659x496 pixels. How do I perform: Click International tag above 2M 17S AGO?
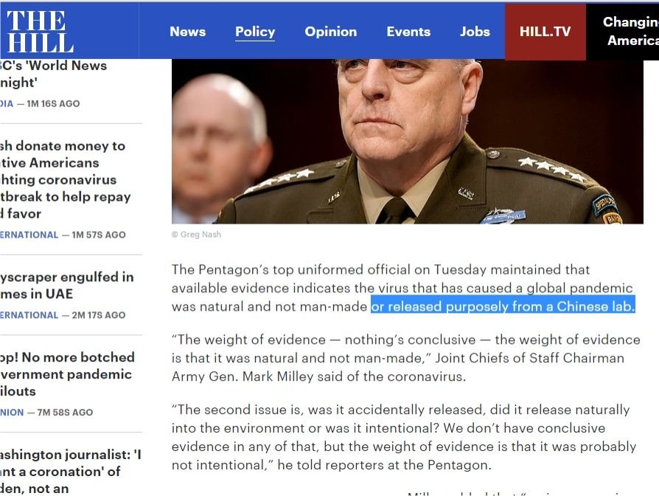29,315
